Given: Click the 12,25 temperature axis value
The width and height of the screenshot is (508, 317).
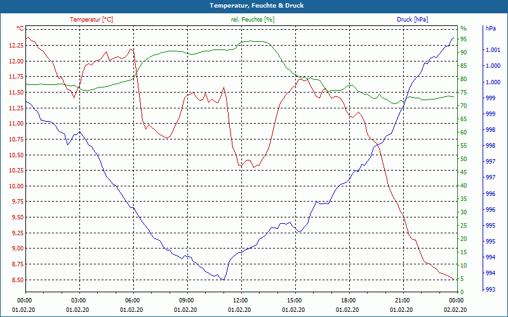Looking at the screenshot, I should click(17, 46).
